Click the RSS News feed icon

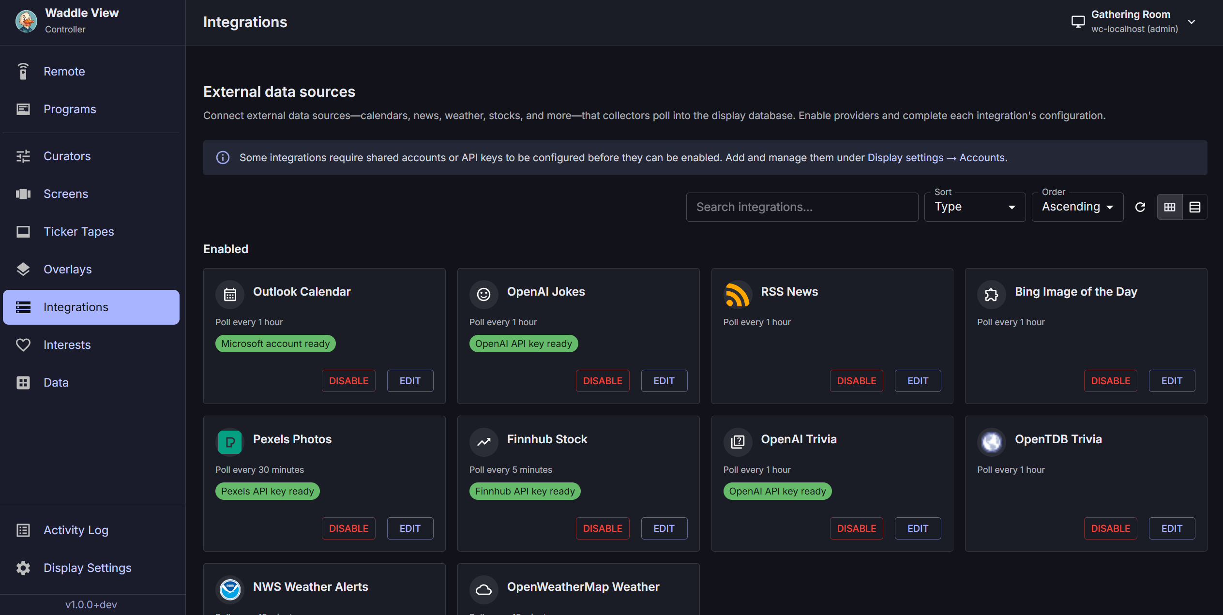click(737, 294)
